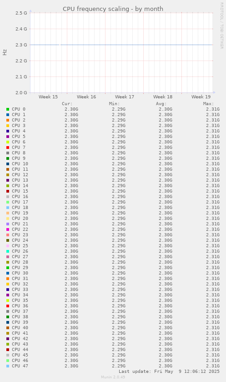Click the purple legend swatch for CPU 13
The height and width of the screenshot is (382, 226).
coord(8,180)
